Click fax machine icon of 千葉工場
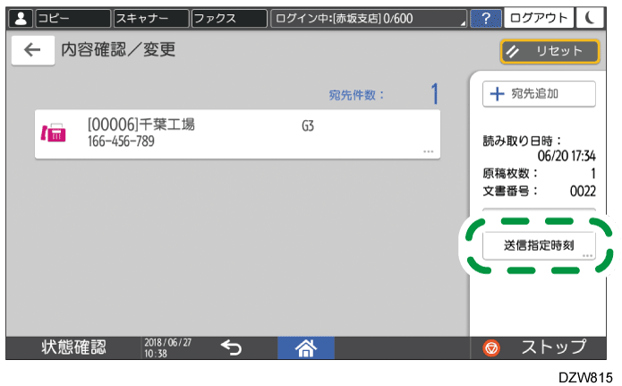Screen dimensions: 622x386 pos(54,133)
